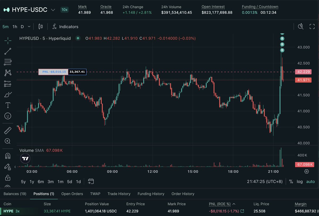
Task: Select the trend line drawing tool
Action: click(x=8, y=51)
